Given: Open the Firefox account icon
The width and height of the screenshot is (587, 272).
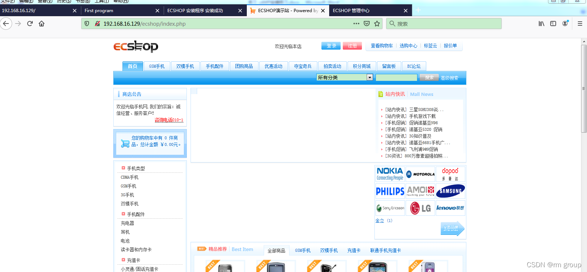Looking at the screenshot, I should point(565,24).
